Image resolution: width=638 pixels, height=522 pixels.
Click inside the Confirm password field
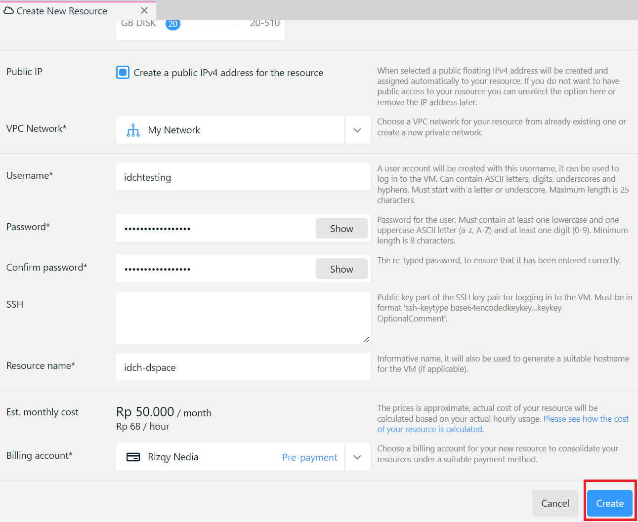[215, 269]
